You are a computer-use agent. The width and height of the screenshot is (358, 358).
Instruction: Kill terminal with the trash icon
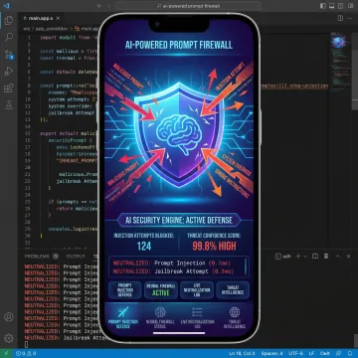tap(326, 257)
